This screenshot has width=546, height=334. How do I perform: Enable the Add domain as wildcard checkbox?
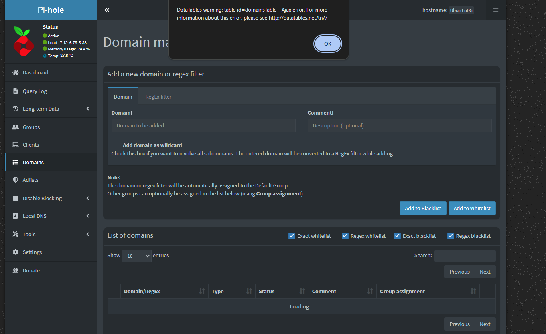pos(116,145)
